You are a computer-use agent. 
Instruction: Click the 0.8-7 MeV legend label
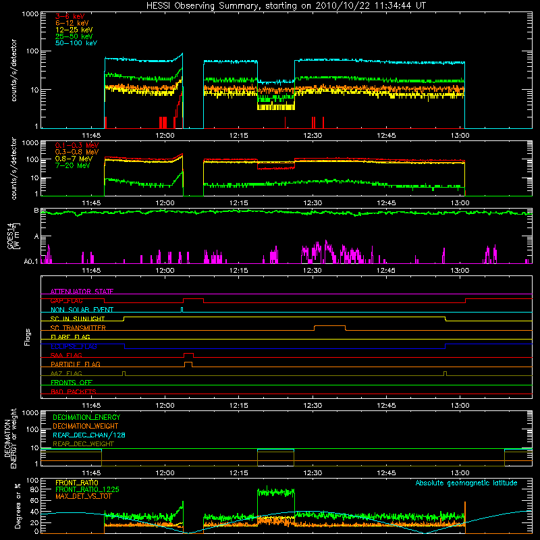coord(74,159)
